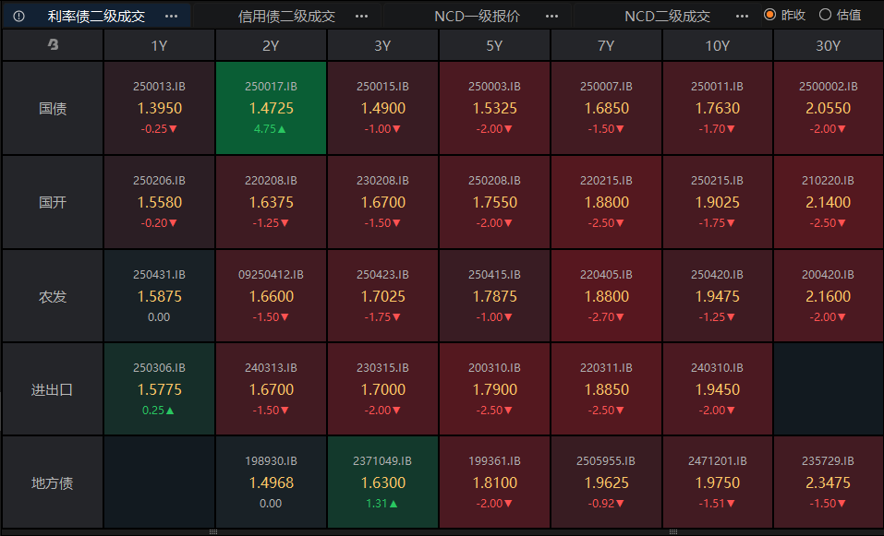Screen dimensions: 884x536
Task: Select the 地方债 row header
Action: (53, 482)
